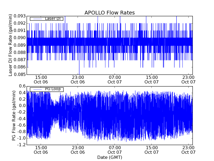Click bottom plot's 07:00 Oct 07 tick label
Image resolution: width=214 pixels, height=161 pixels.
tap(115, 150)
